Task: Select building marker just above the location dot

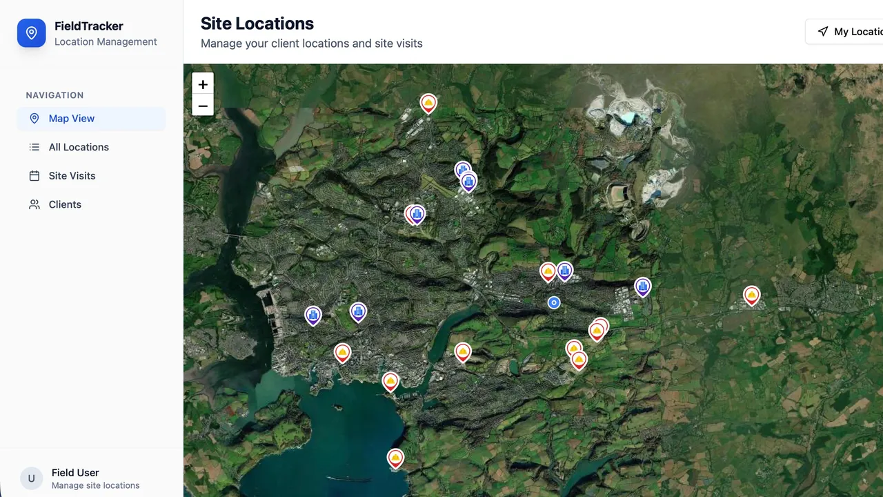Action: [x=565, y=272]
